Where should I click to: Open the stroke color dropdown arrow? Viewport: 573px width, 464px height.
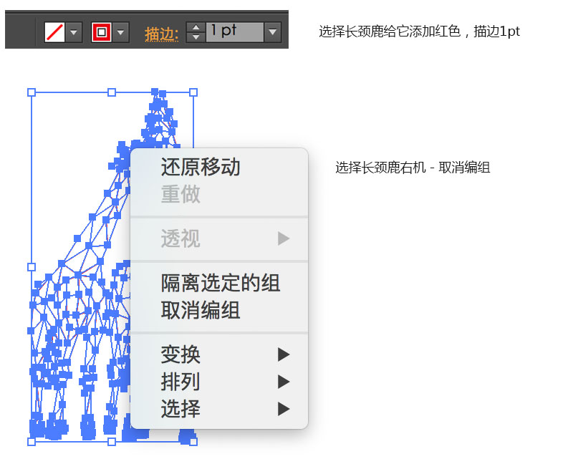pos(120,32)
